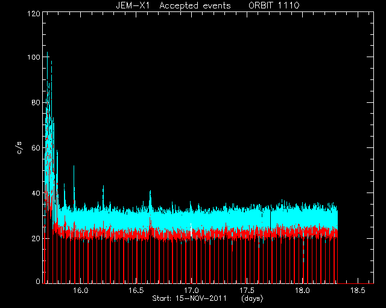Click the plot title 'JEM-X1 Accepted events'

173,5
